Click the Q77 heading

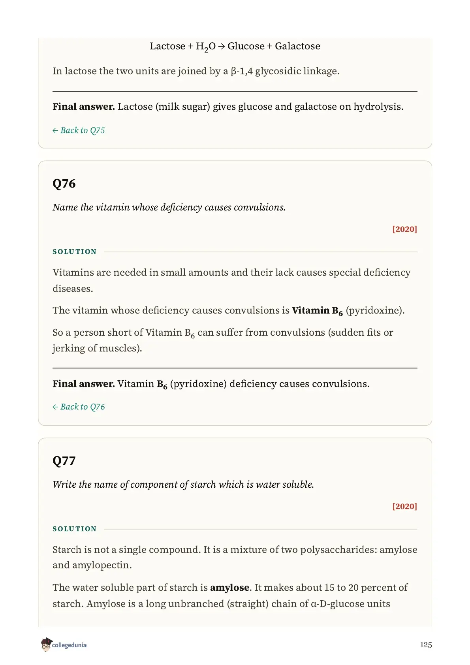pos(64,461)
